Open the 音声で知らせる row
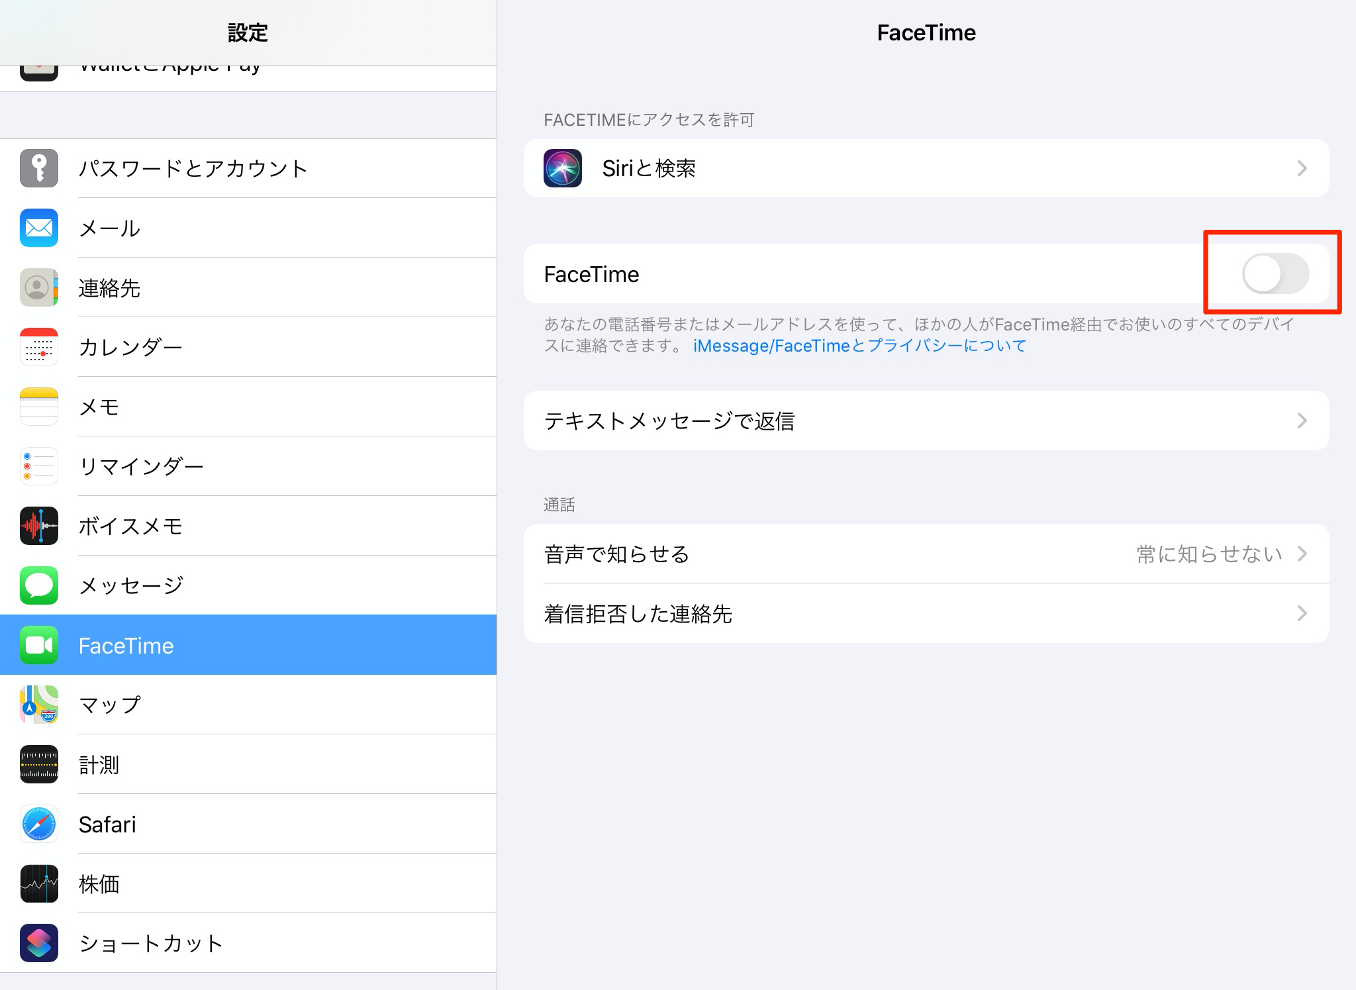This screenshot has width=1356, height=990. (x=926, y=554)
